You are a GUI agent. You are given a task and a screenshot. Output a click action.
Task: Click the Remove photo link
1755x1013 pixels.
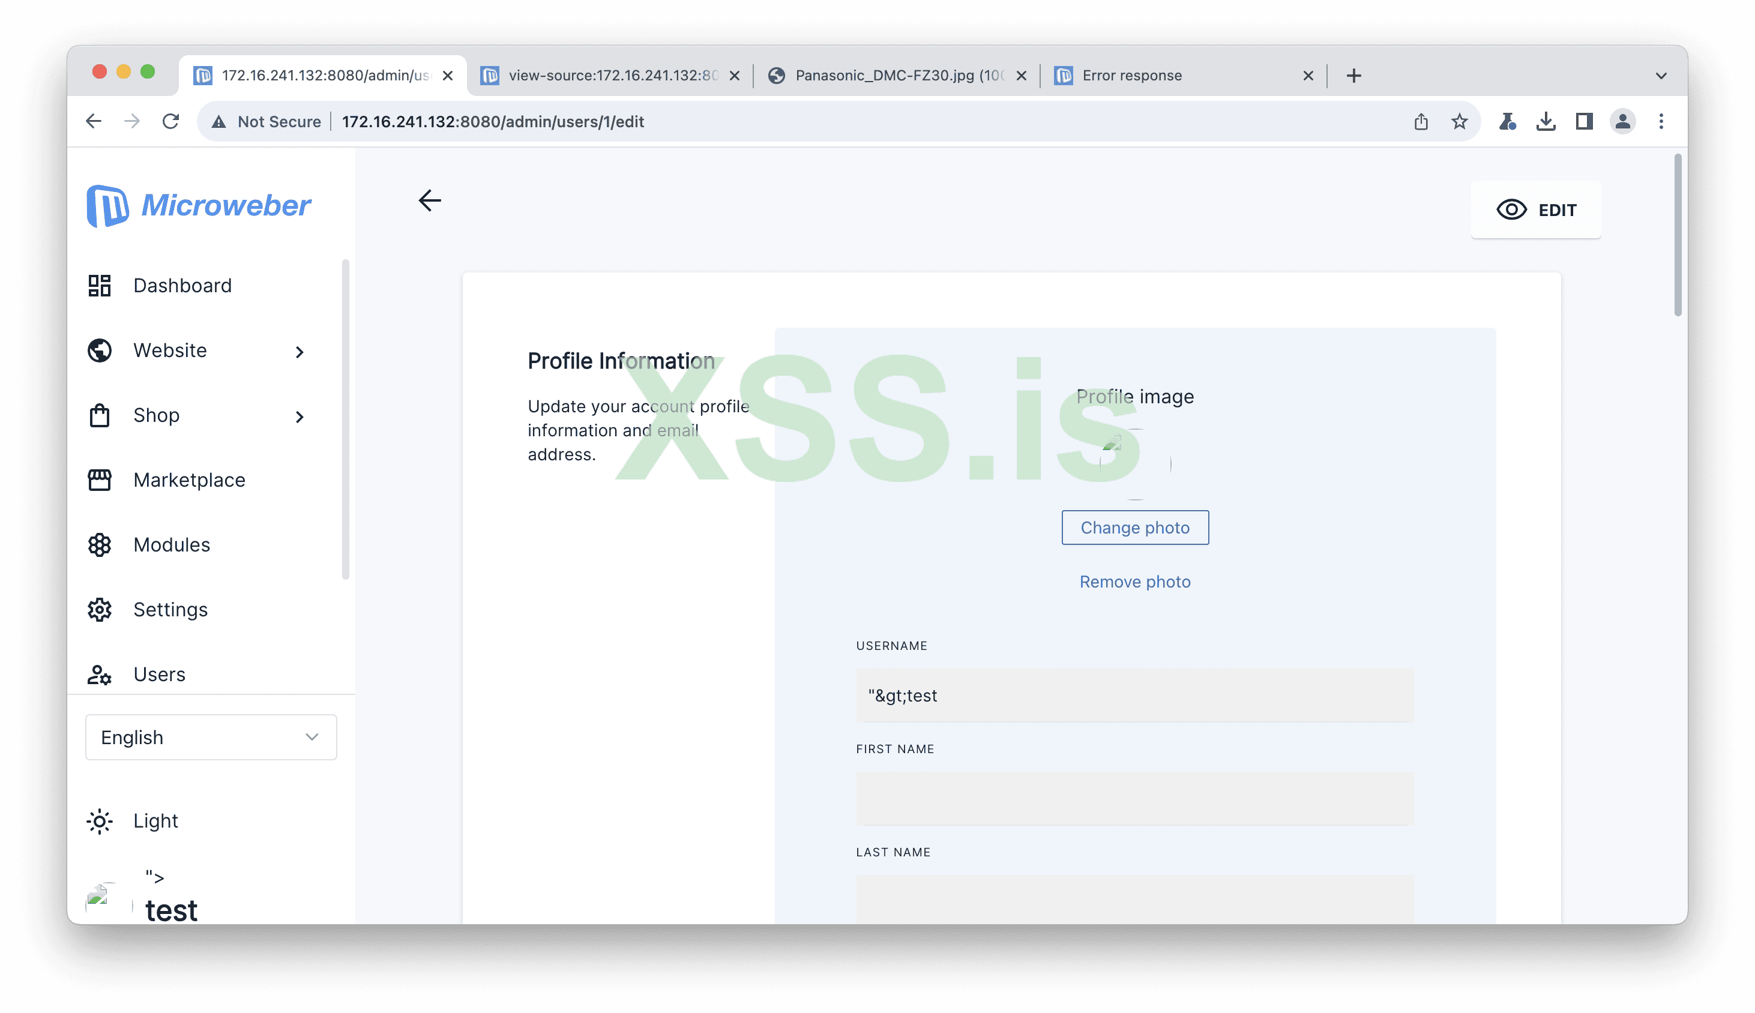pyautogui.click(x=1134, y=582)
